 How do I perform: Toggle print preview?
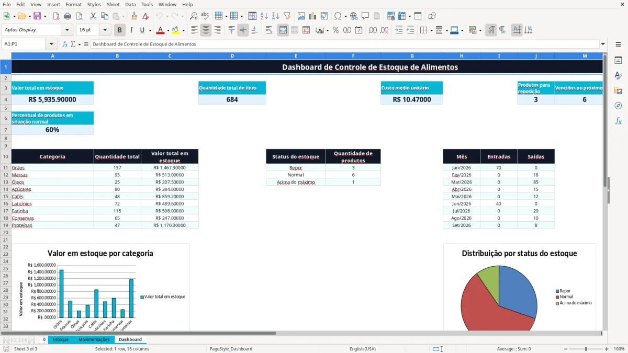click(80, 16)
